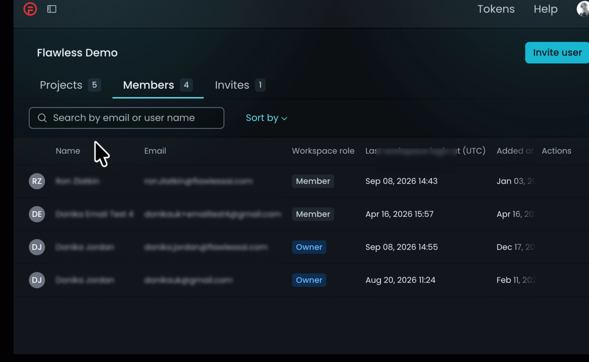Focus the search by email field
589x362 pixels.
(126, 118)
